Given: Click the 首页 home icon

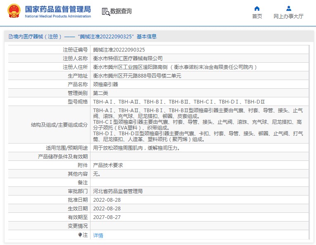Looking at the screenshot, I should [x=257, y=8].
